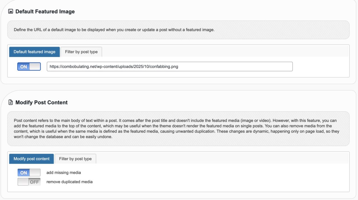358x200 pixels.
Task: Click the Default Featured Image section heading
Action: [x=45, y=11]
